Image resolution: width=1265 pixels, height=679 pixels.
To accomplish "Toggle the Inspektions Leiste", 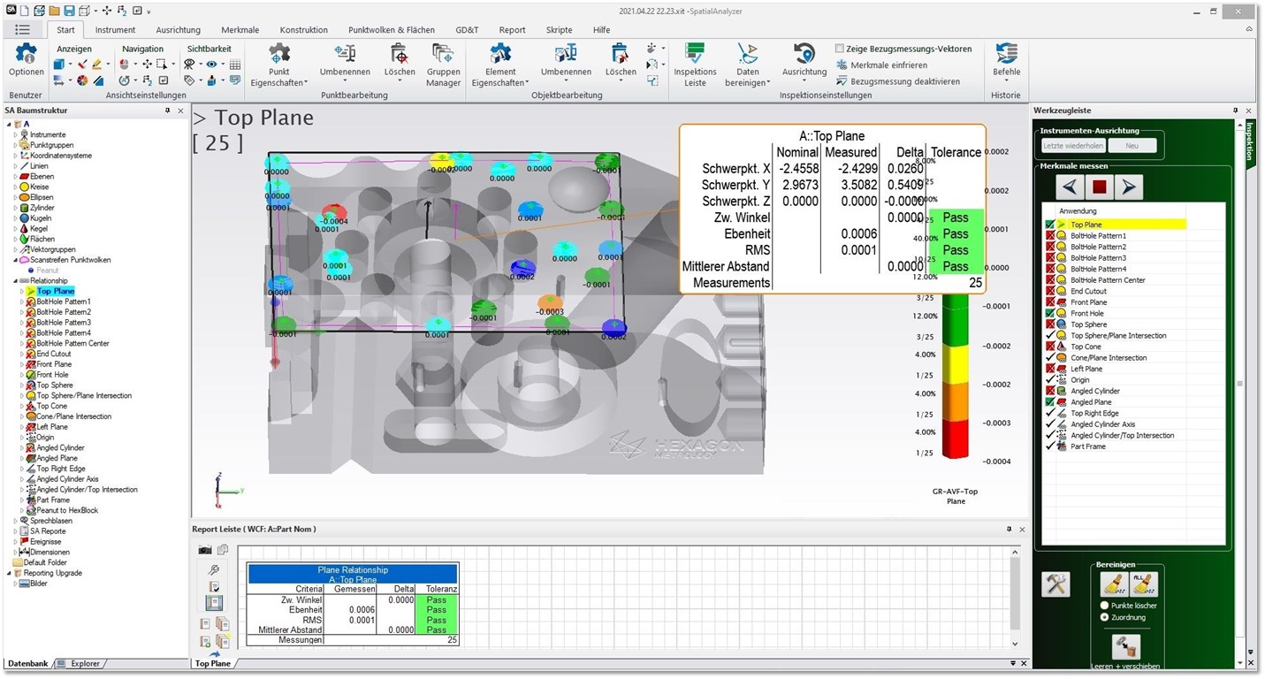I will [693, 62].
